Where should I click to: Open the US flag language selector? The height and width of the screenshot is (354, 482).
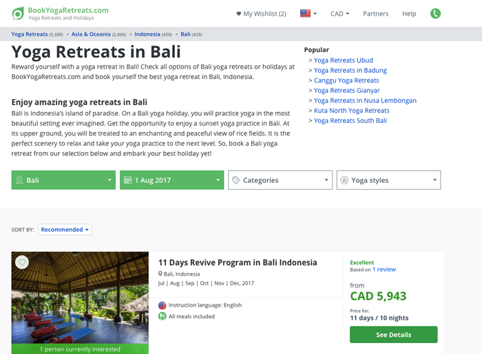[x=308, y=14]
